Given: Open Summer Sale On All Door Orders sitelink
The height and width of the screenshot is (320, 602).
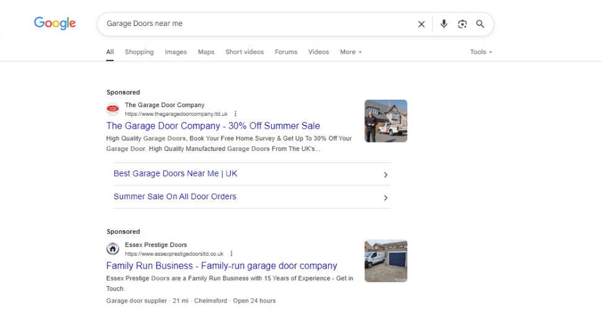Looking at the screenshot, I should pos(174,197).
